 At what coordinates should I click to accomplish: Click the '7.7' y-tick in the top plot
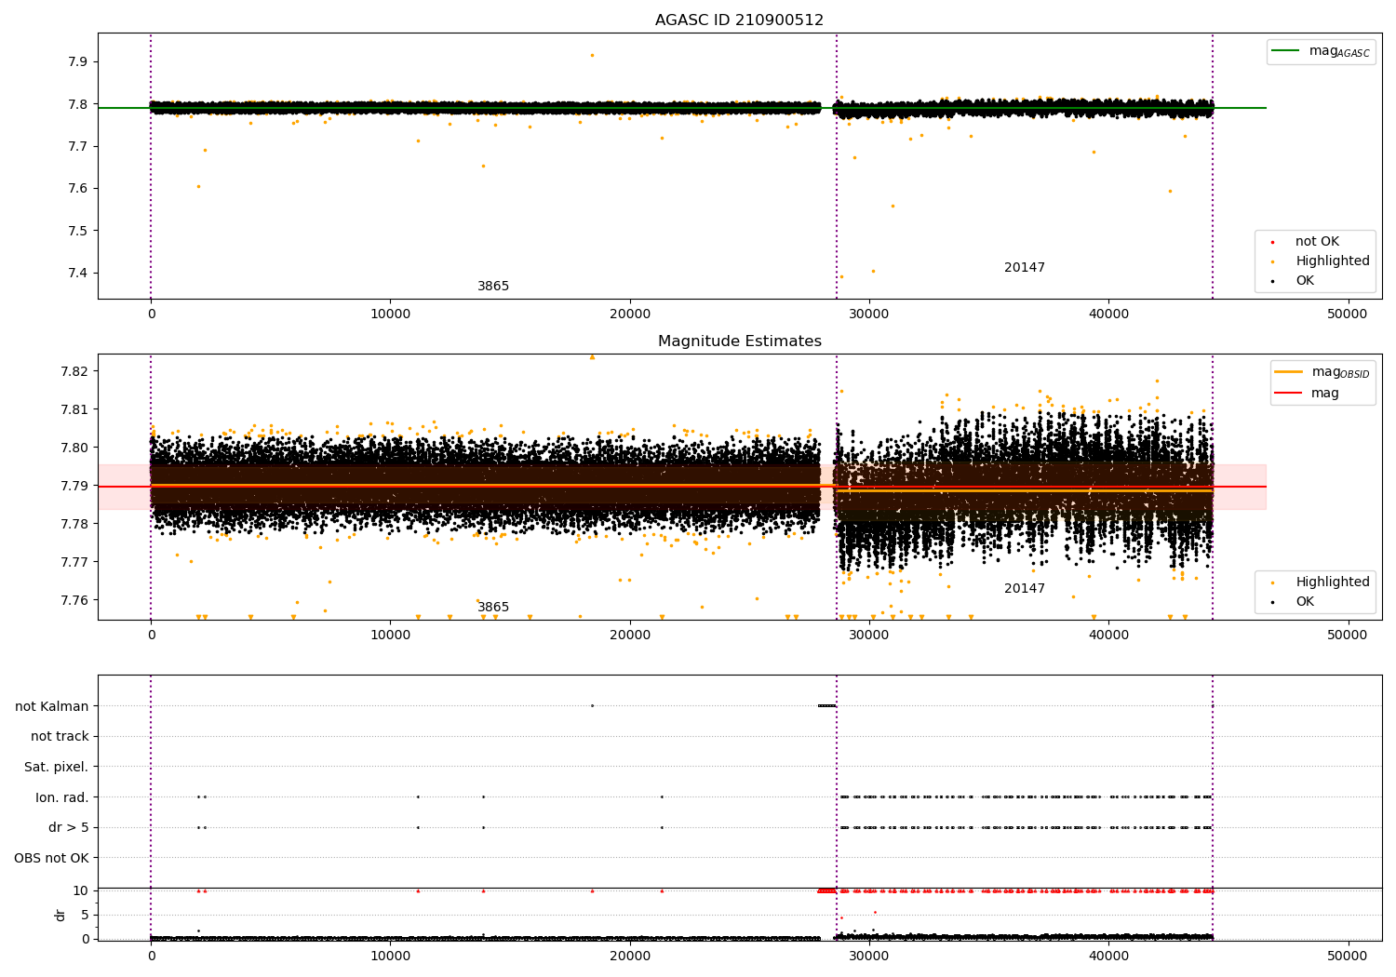pos(78,147)
